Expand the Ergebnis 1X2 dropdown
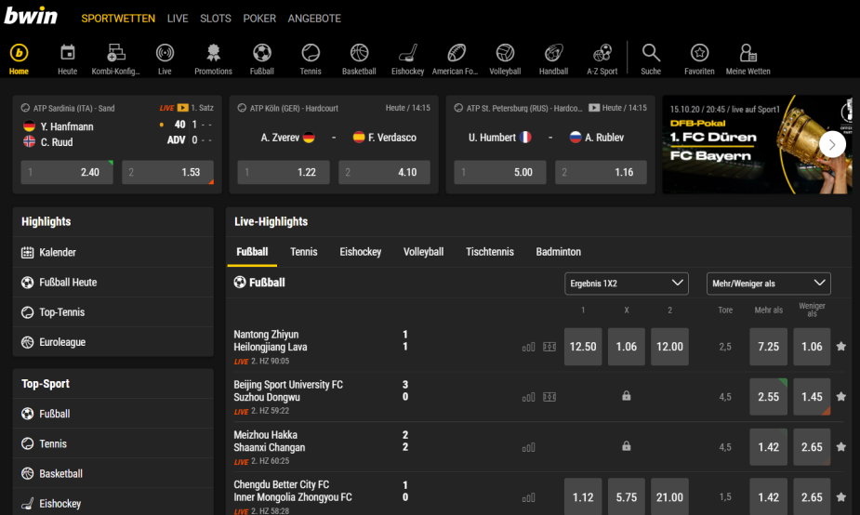 pyautogui.click(x=627, y=284)
